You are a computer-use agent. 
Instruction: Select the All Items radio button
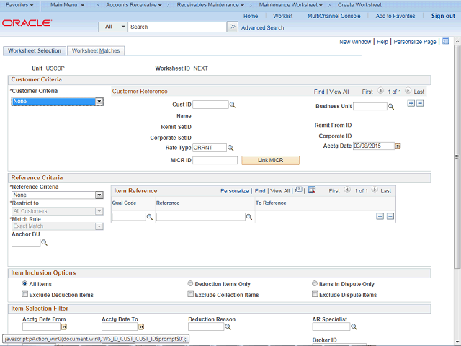pos(25,284)
